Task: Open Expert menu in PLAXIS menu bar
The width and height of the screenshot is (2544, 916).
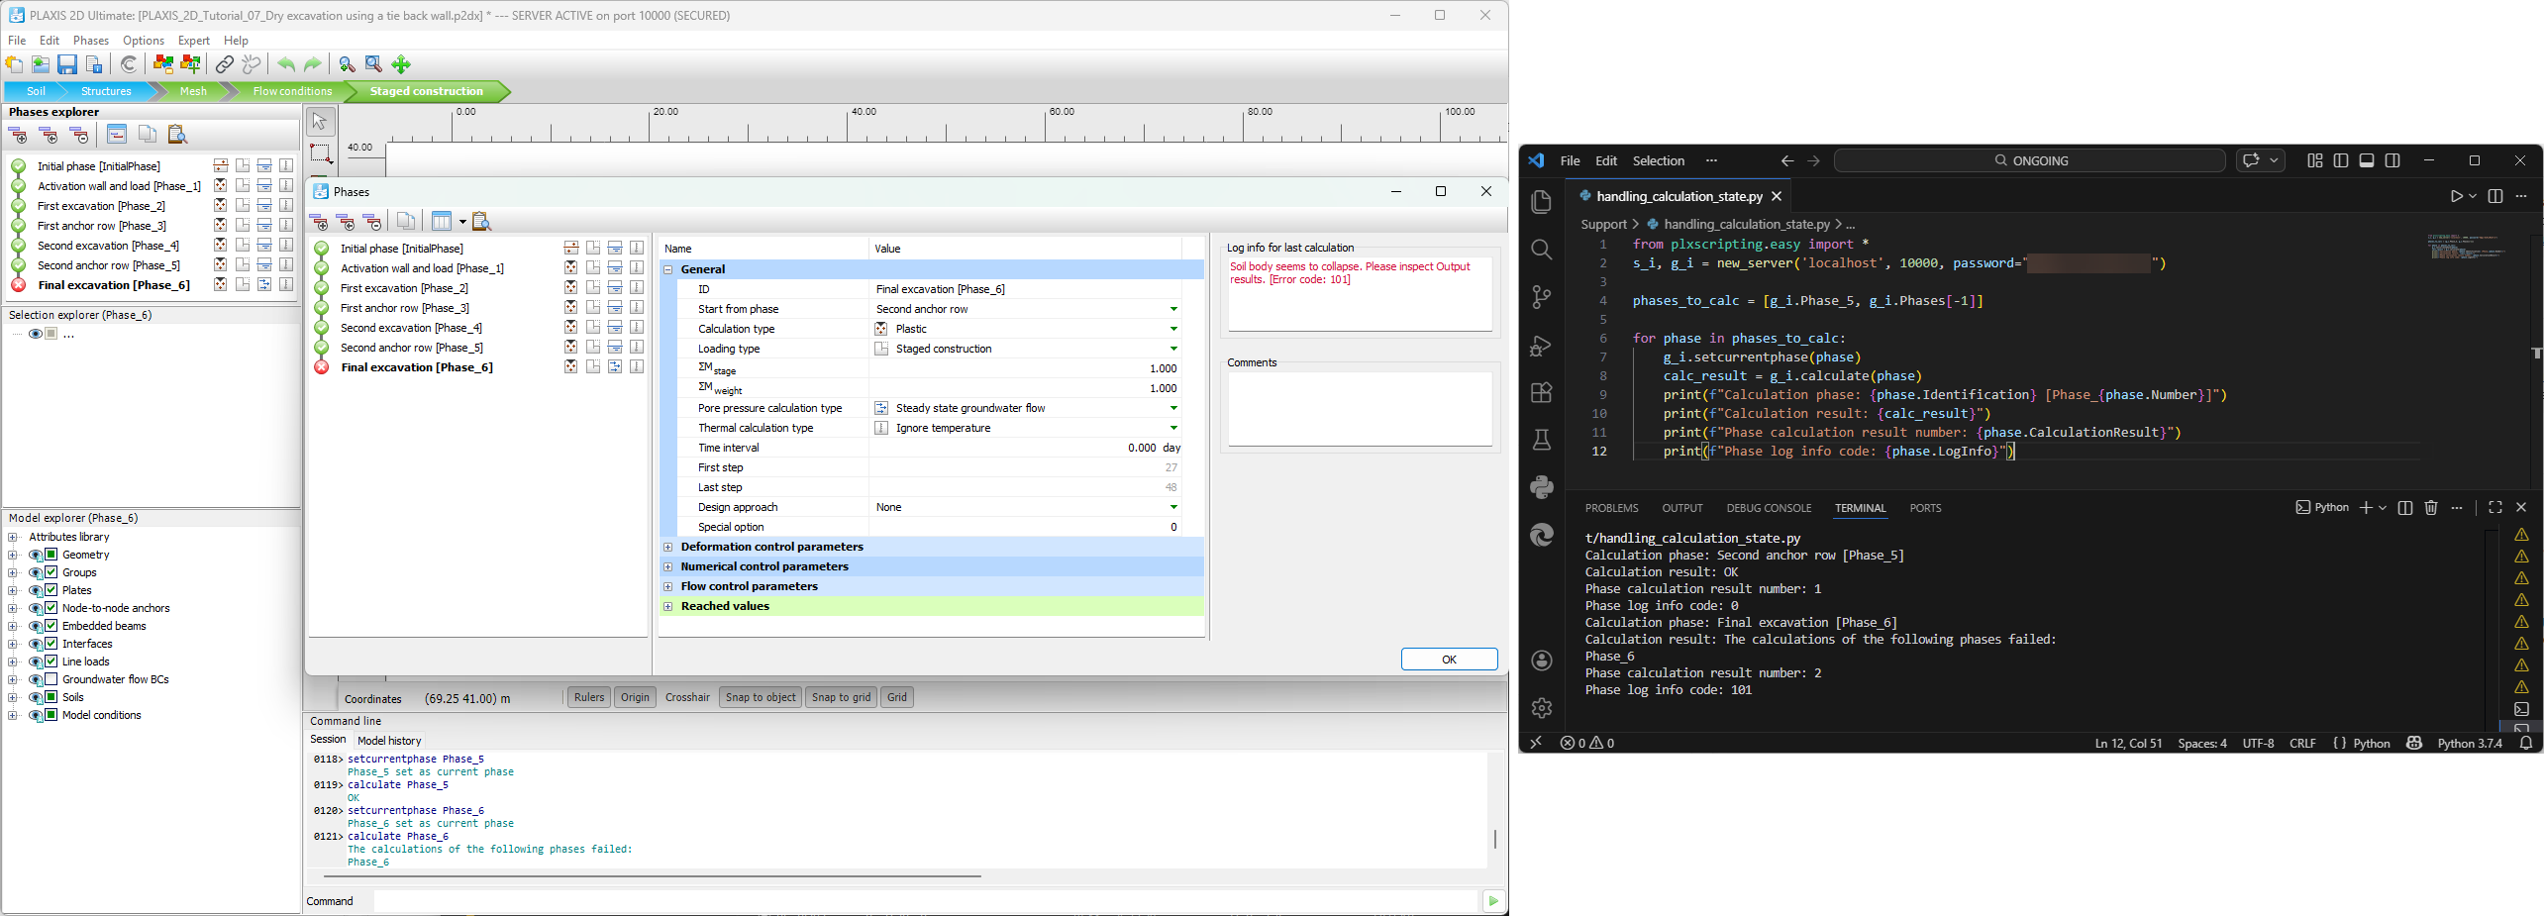Action: [193, 41]
